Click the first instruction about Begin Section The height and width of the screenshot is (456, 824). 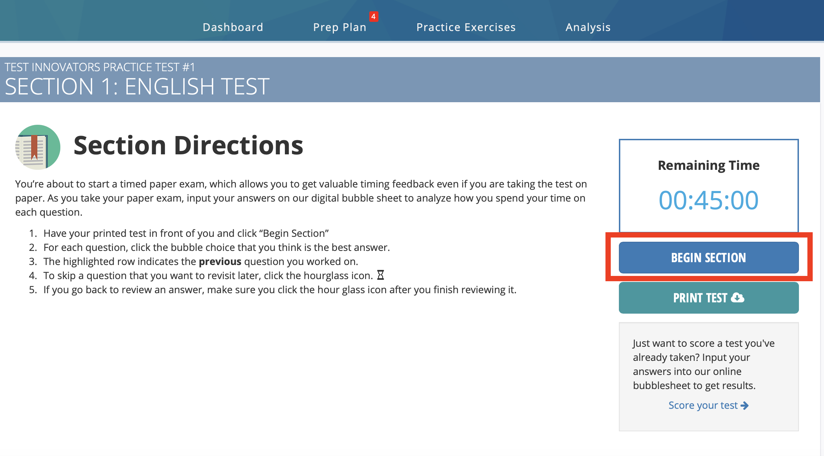click(186, 233)
